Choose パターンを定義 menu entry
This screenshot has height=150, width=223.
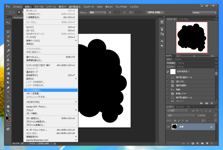[x=51, y=93]
